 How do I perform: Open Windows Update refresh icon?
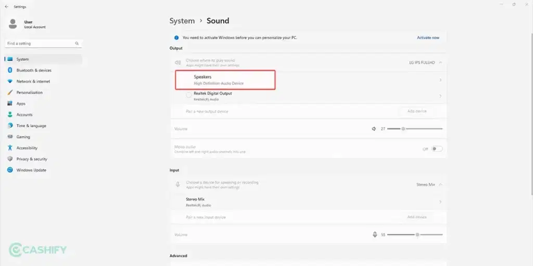click(x=10, y=170)
